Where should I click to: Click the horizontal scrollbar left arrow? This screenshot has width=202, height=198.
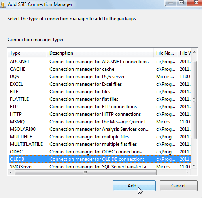(x=11, y=172)
